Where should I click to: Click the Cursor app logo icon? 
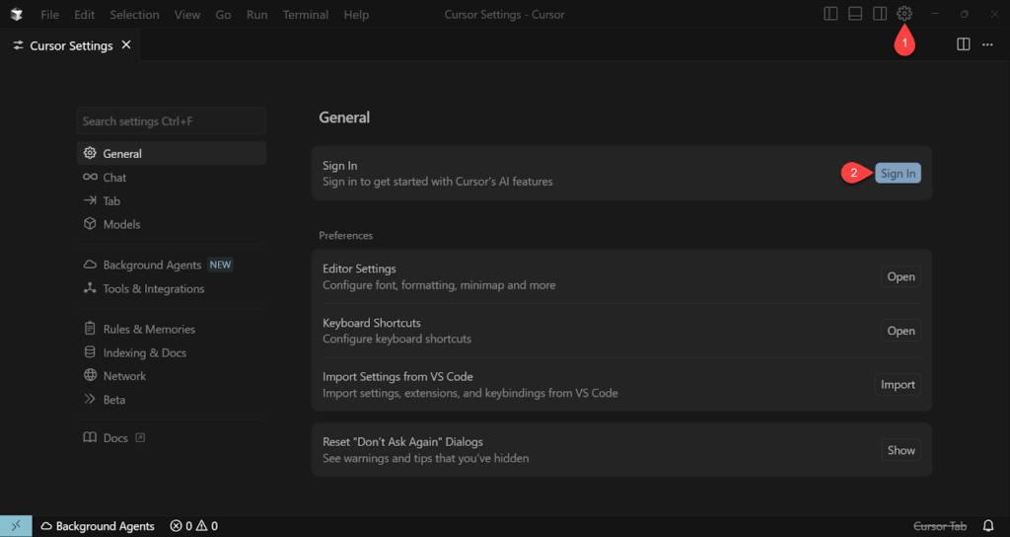pos(17,14)
